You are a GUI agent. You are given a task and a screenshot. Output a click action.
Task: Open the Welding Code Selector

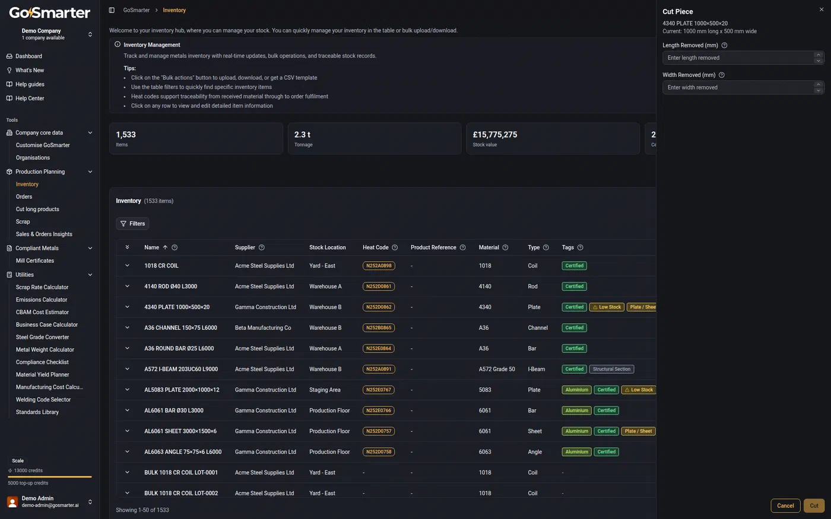pos(43,400)
